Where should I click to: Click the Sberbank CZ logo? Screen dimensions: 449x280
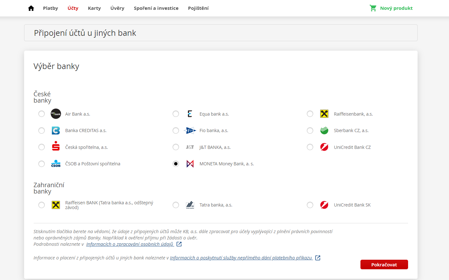[x=324, y=130]
